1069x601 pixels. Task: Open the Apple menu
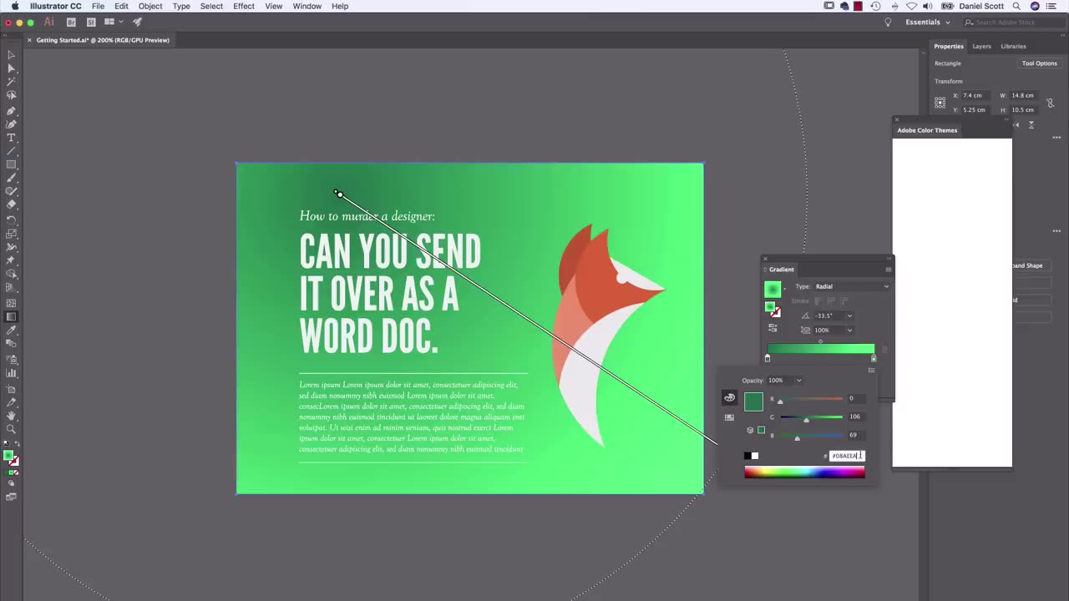[15, 6]
